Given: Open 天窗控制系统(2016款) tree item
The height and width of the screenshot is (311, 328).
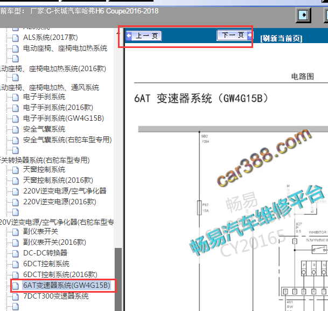Looking at the screenshot, I should tap(58, 180).
